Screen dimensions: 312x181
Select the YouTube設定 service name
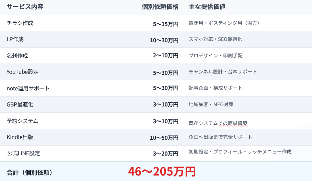[23, 72]
